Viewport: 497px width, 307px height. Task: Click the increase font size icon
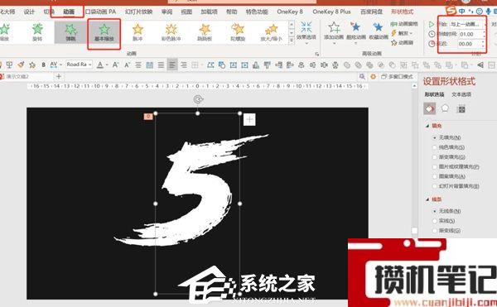[115, 65]
